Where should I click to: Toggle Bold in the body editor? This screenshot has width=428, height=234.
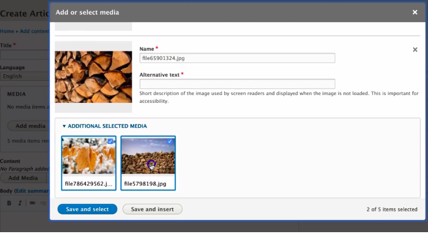(9, 203)
